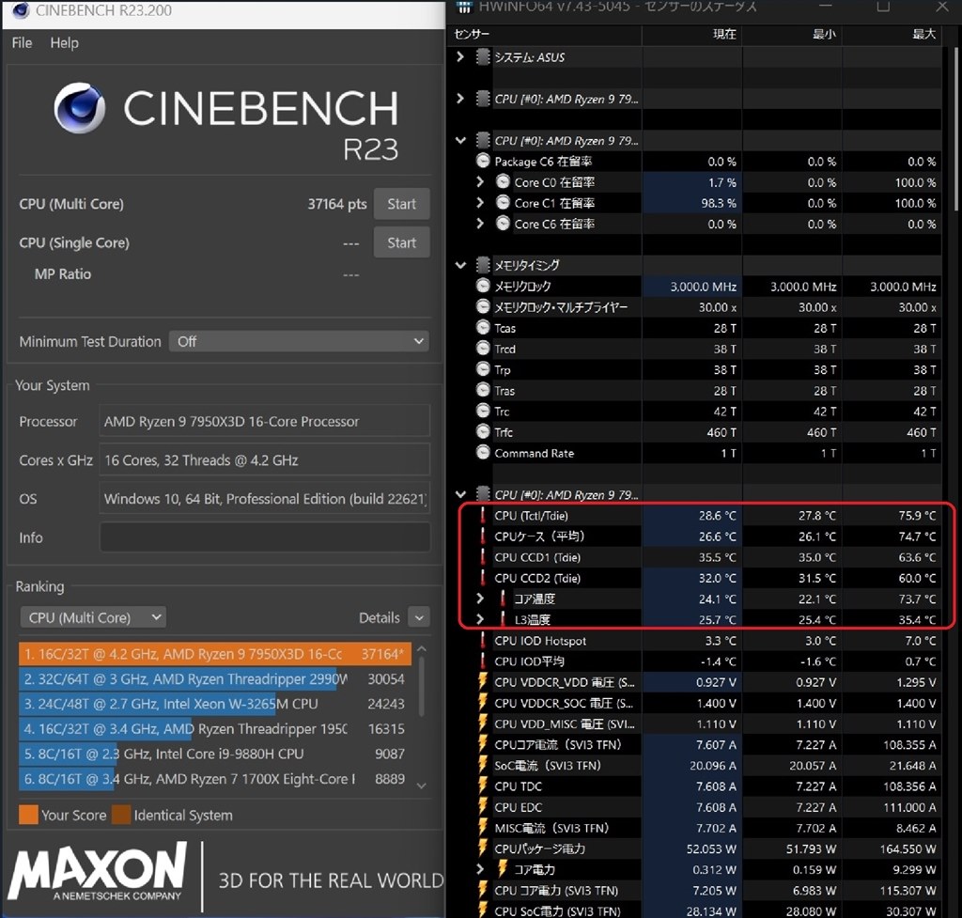The height and width of the screenshot is (918, 962).
Task: Expand the コア電力 row
Action: coord(480,869)
